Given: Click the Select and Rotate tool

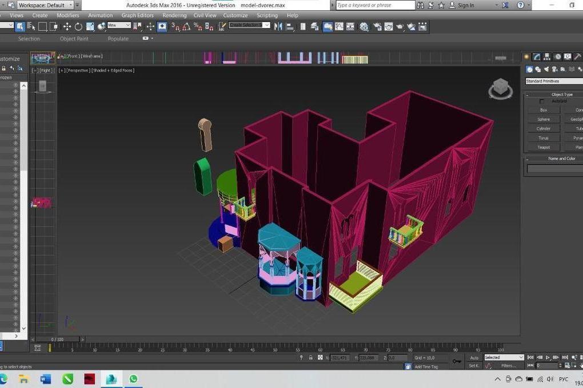Looking at the screenshot, I should pos(79,26).
